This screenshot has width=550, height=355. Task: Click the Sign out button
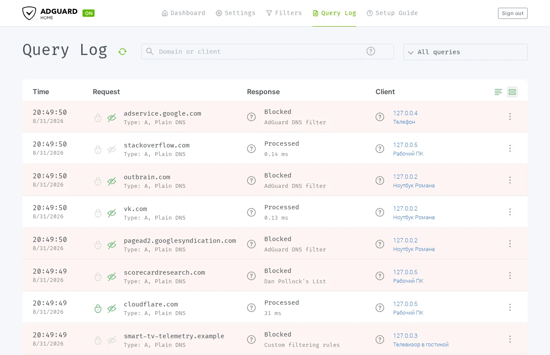513,13
